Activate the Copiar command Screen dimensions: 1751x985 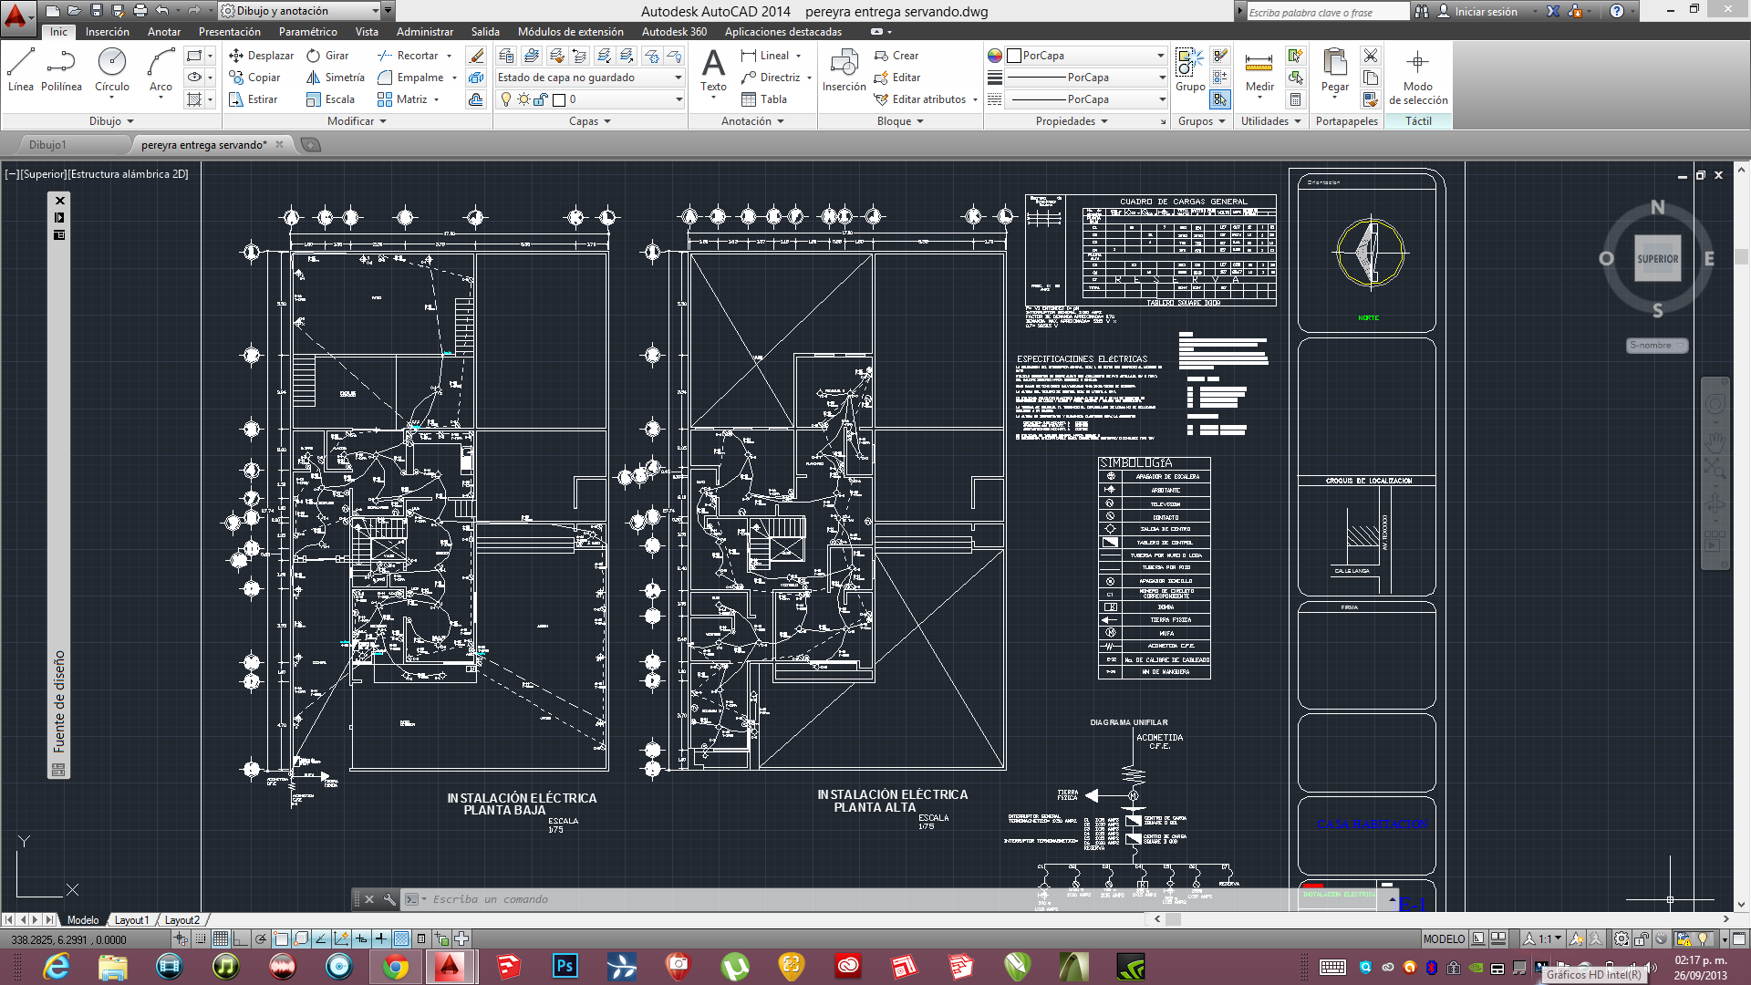[x=254, y=78]
